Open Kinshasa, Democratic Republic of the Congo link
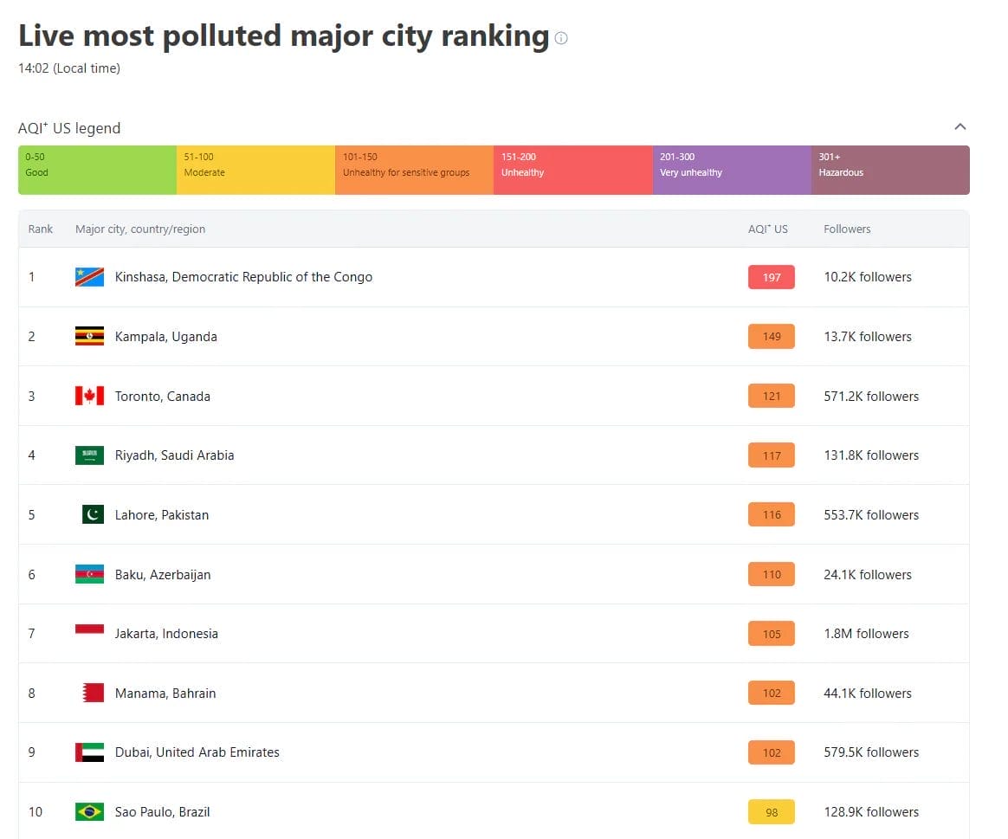Image resolution: width=1008 pixels, height=839 pixels. [243, 277]
